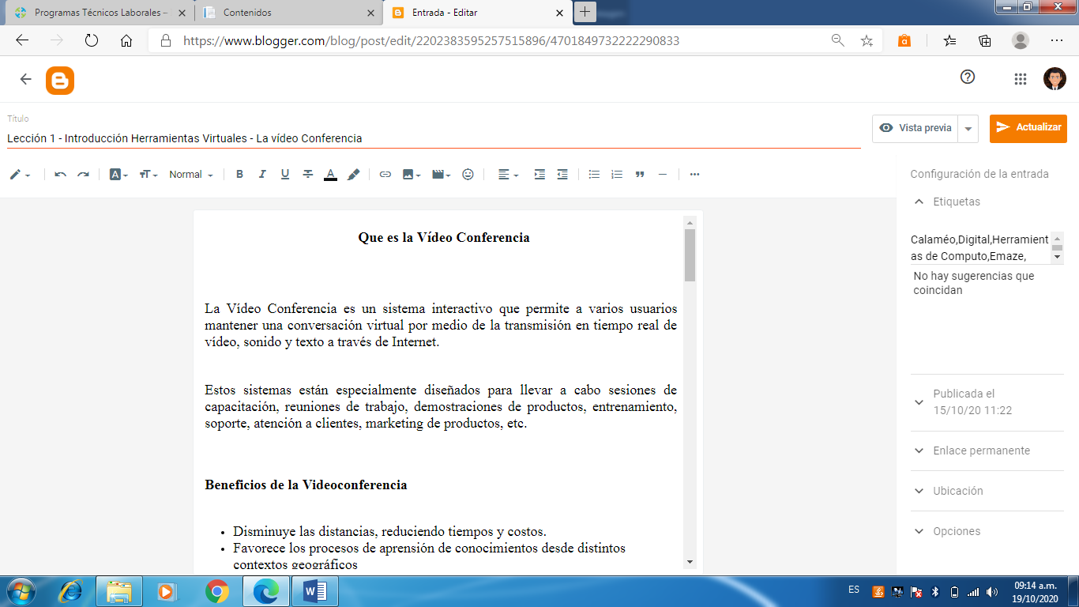Click the orange Actualizar button

tap(1028, 128)
